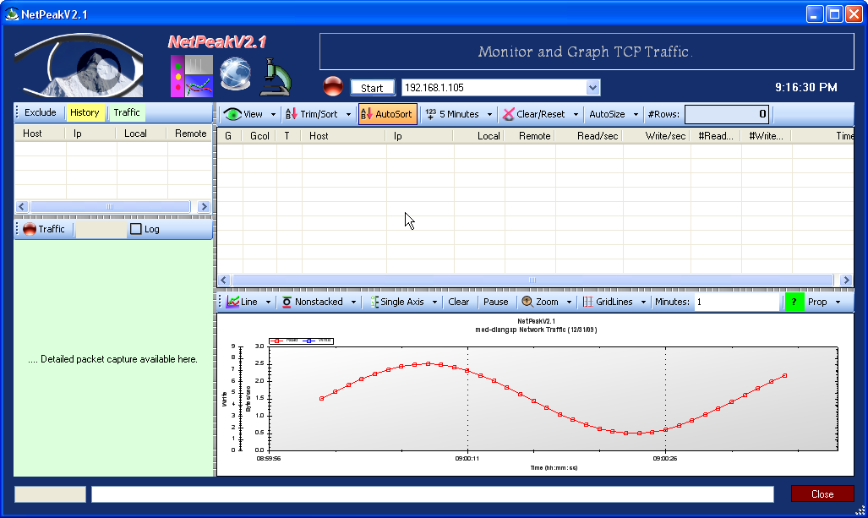This screenshot has height=518, width=868.
Task: Expand the AutoSize dropdown arrow
Action: point(636,115)
